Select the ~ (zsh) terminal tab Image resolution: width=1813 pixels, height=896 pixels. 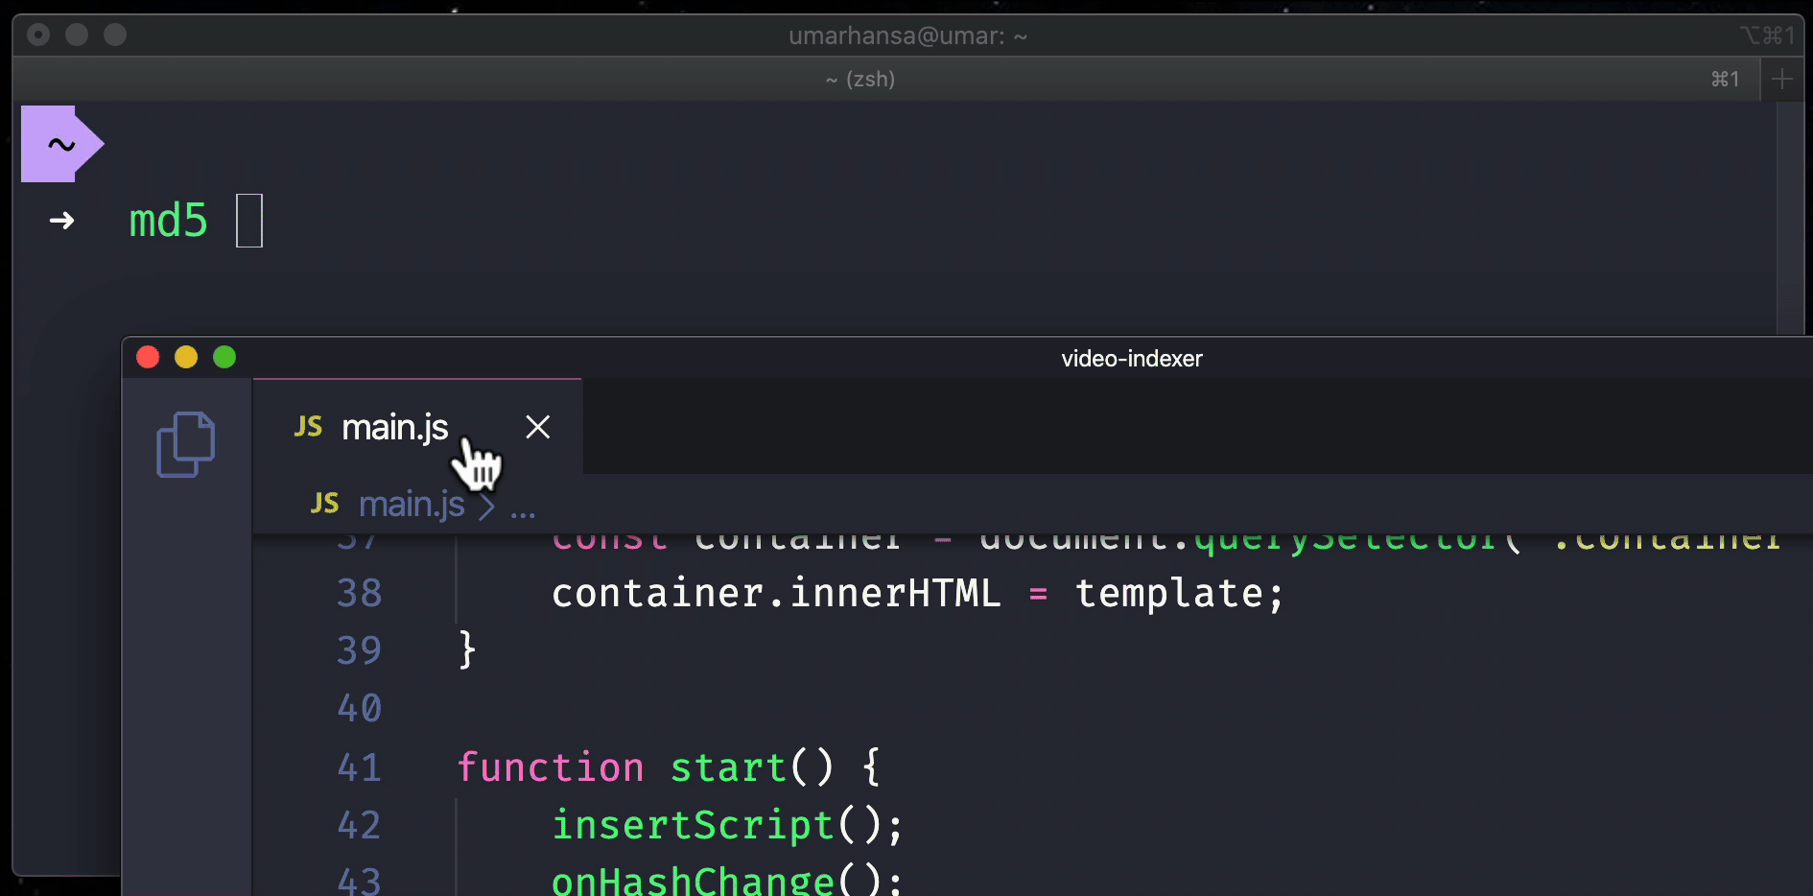pos(860,79)
